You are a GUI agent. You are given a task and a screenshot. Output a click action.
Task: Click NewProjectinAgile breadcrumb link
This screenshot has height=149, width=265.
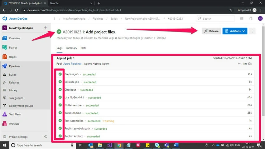pos(74,19)
